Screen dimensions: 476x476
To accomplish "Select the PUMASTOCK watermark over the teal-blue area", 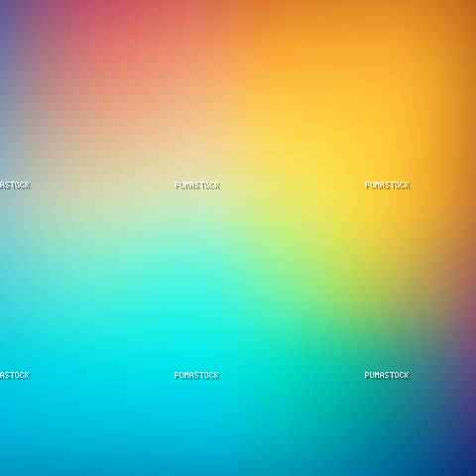I will 387,375.
